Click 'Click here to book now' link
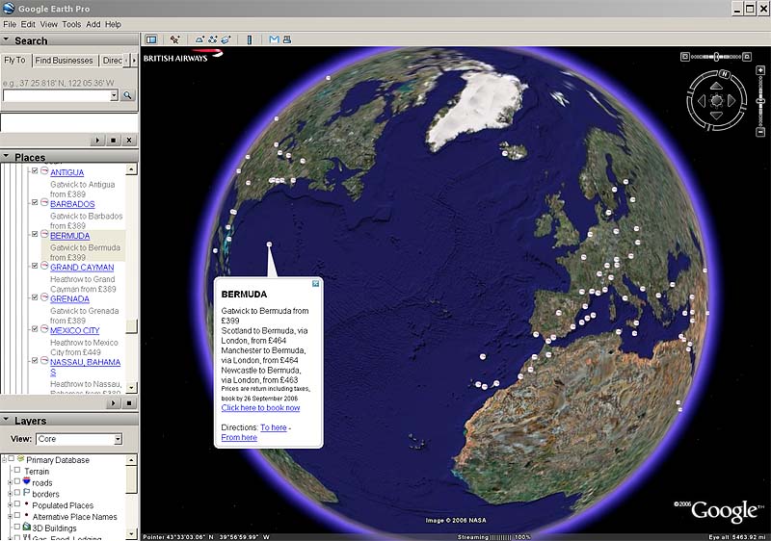This screenshot has width=771, height=541. 260,408
